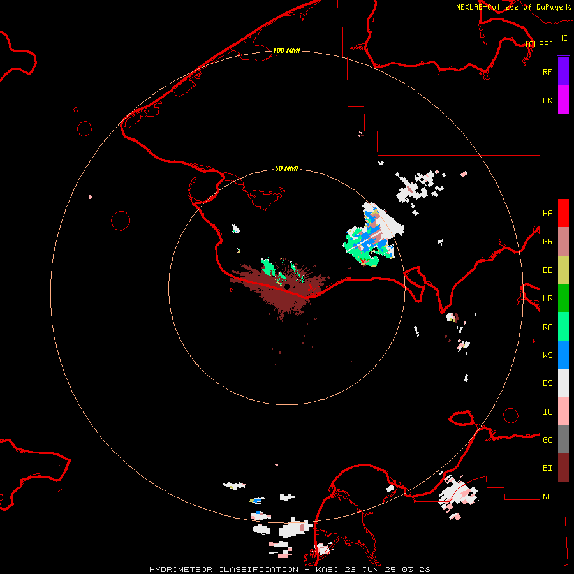Click the HA legend label
Viewport: 574px width, 574px height.
(547, 213)
